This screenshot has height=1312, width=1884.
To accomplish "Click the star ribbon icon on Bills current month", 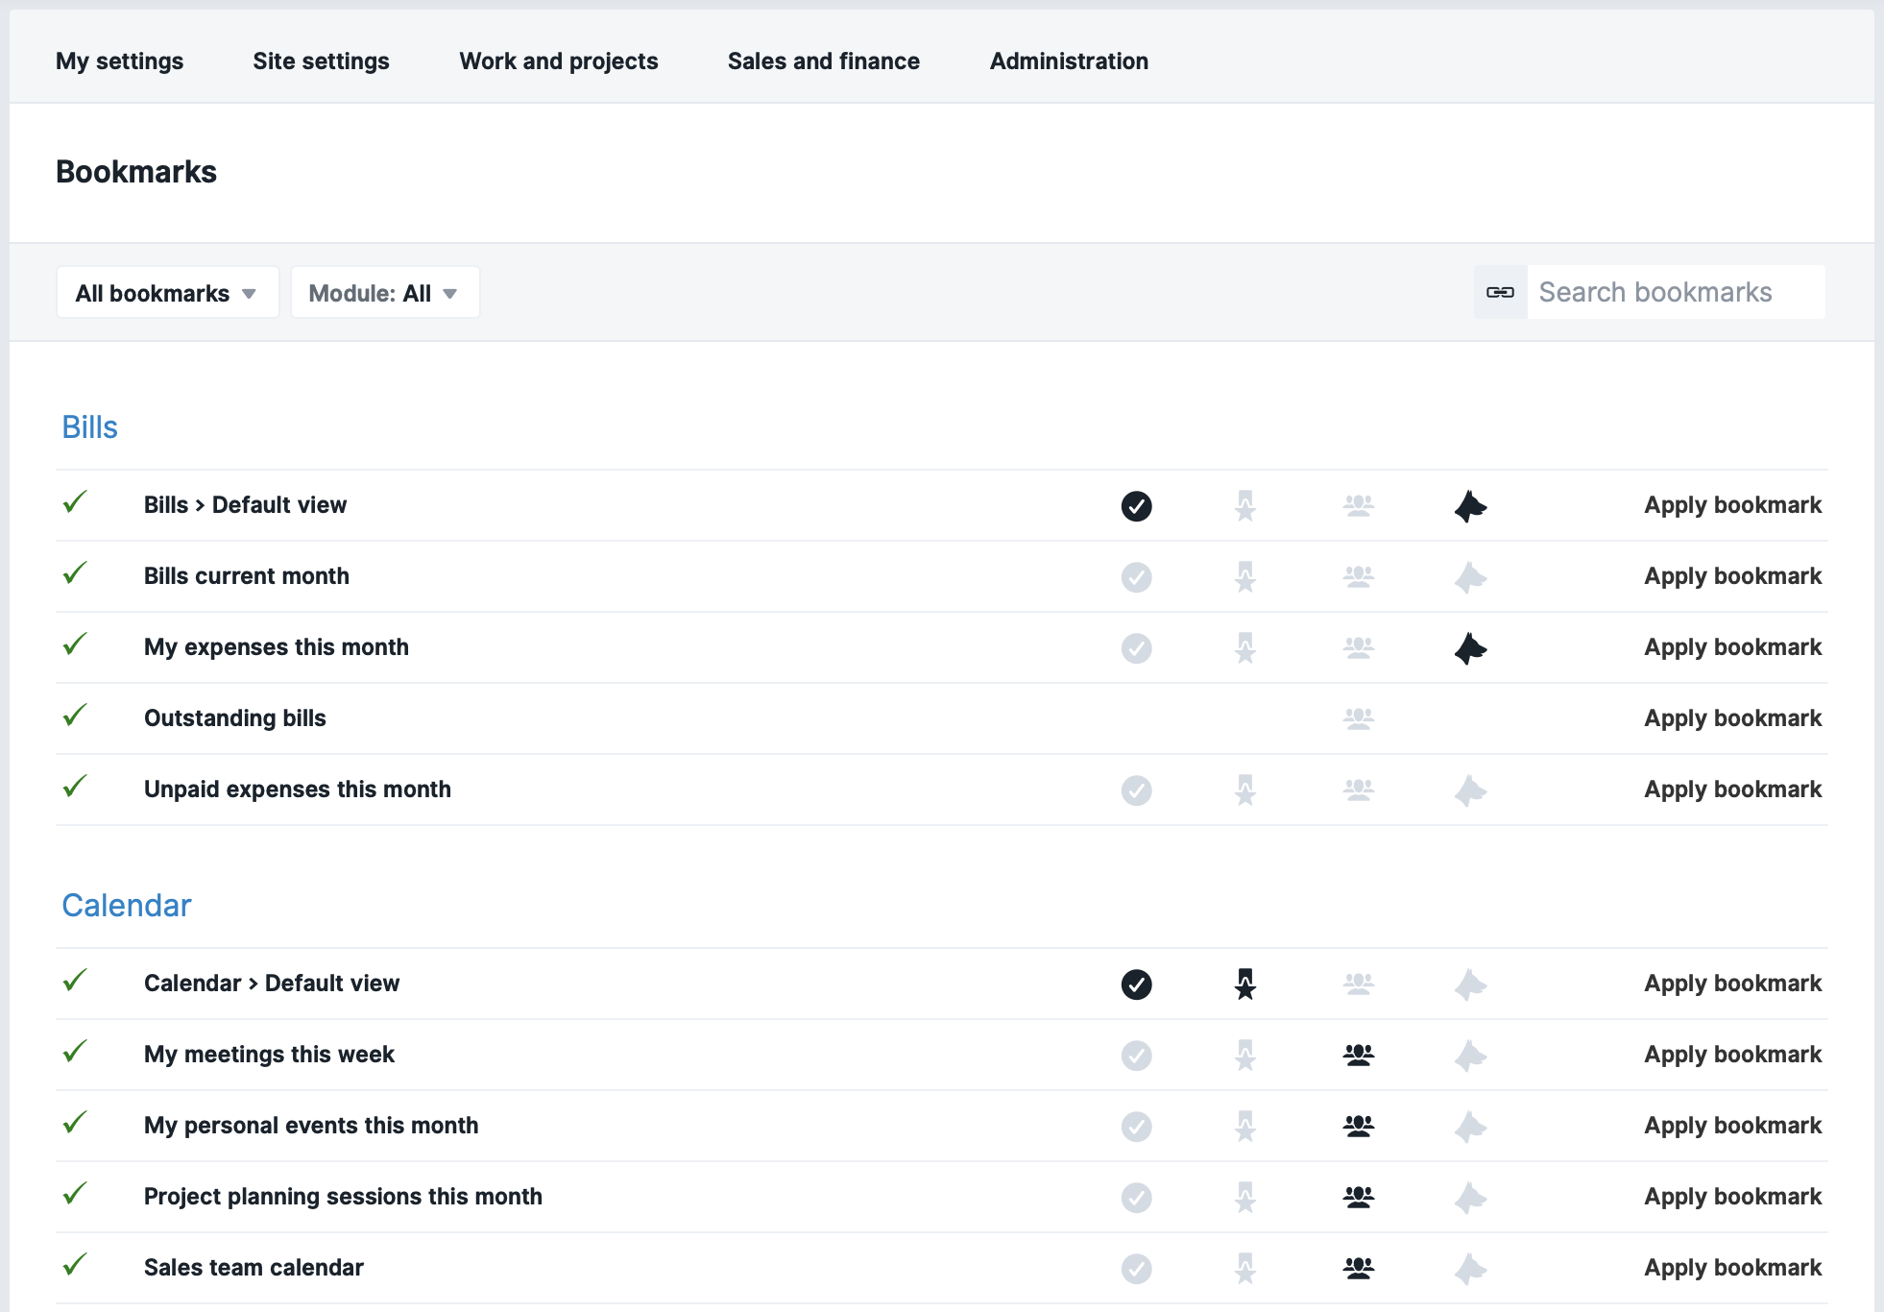I will point(1245,576).
